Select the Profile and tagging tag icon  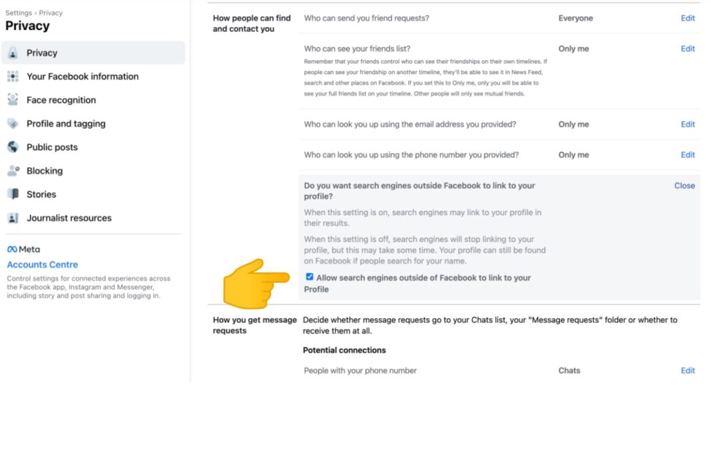[x=15, y=123]
